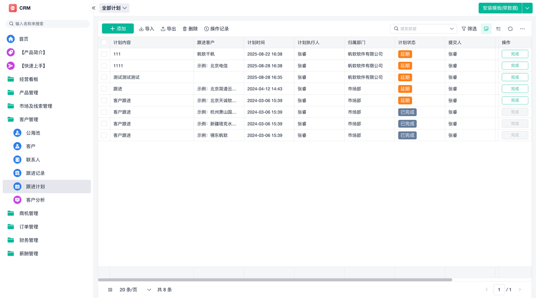This screenshot has width=536, height=298.
Task: Open 【快速上手】 paper-plane icon item
Action: [11, 66]
